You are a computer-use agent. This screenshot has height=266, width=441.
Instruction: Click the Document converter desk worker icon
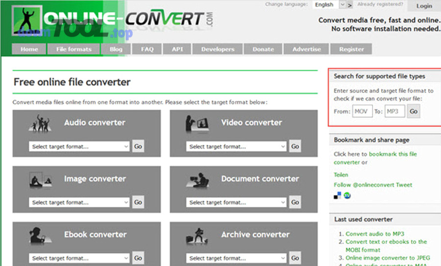(197, 180)
